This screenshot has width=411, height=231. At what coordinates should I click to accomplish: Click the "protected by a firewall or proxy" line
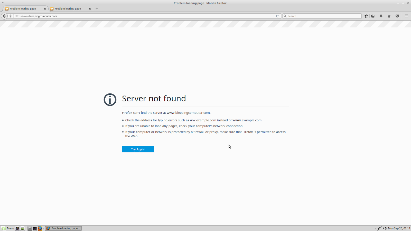click(x=205, y=134)
